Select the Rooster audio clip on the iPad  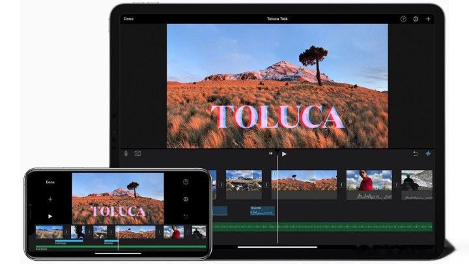coord(263,211)
